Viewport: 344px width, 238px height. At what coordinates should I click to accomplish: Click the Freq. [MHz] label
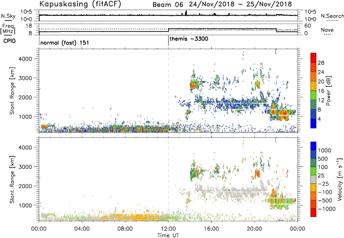coord(8,29)
